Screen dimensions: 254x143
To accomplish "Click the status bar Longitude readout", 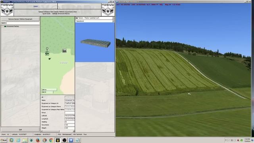I will [x=42, y=134].
